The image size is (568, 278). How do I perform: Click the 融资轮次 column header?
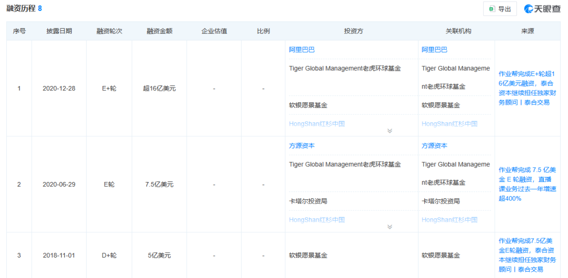pos(109,31)
